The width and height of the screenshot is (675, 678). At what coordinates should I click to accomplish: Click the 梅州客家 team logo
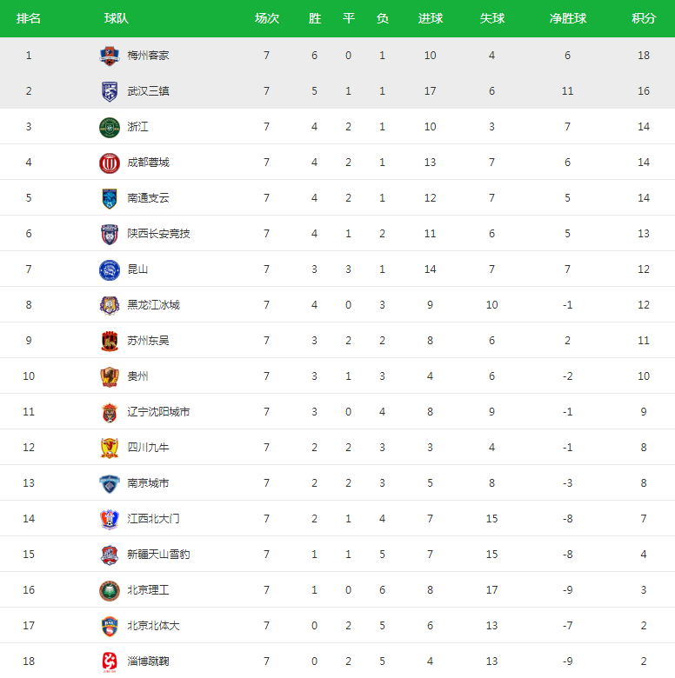[x=109, y=56]
